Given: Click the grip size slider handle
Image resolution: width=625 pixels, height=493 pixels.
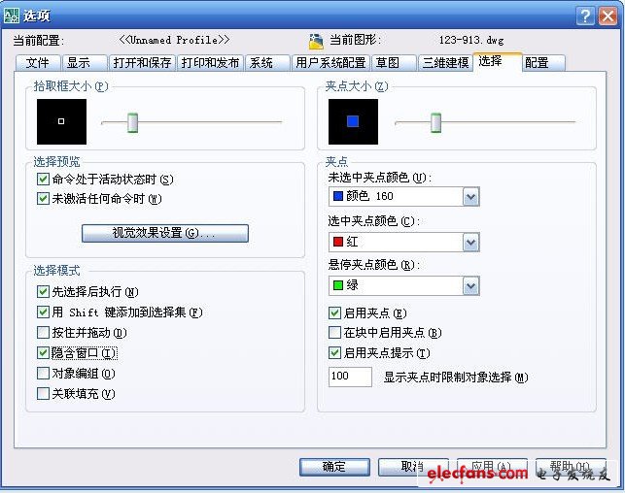Looking at the screenshot, I should click(436, 122).
